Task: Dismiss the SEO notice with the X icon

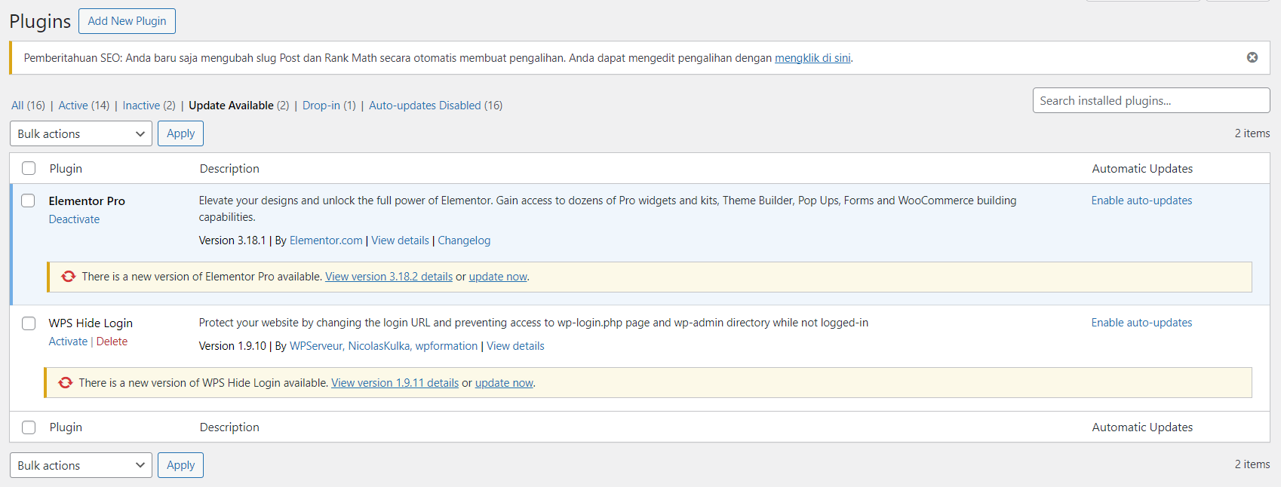Action: [x=1252, y=57]
